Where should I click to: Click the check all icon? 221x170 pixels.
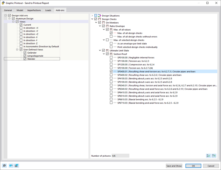(x=208, y=156)
